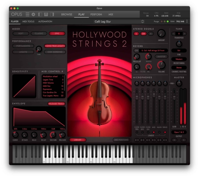Click the Master Gain fader
Screen dimensions: 199x177
click(174, 96)
